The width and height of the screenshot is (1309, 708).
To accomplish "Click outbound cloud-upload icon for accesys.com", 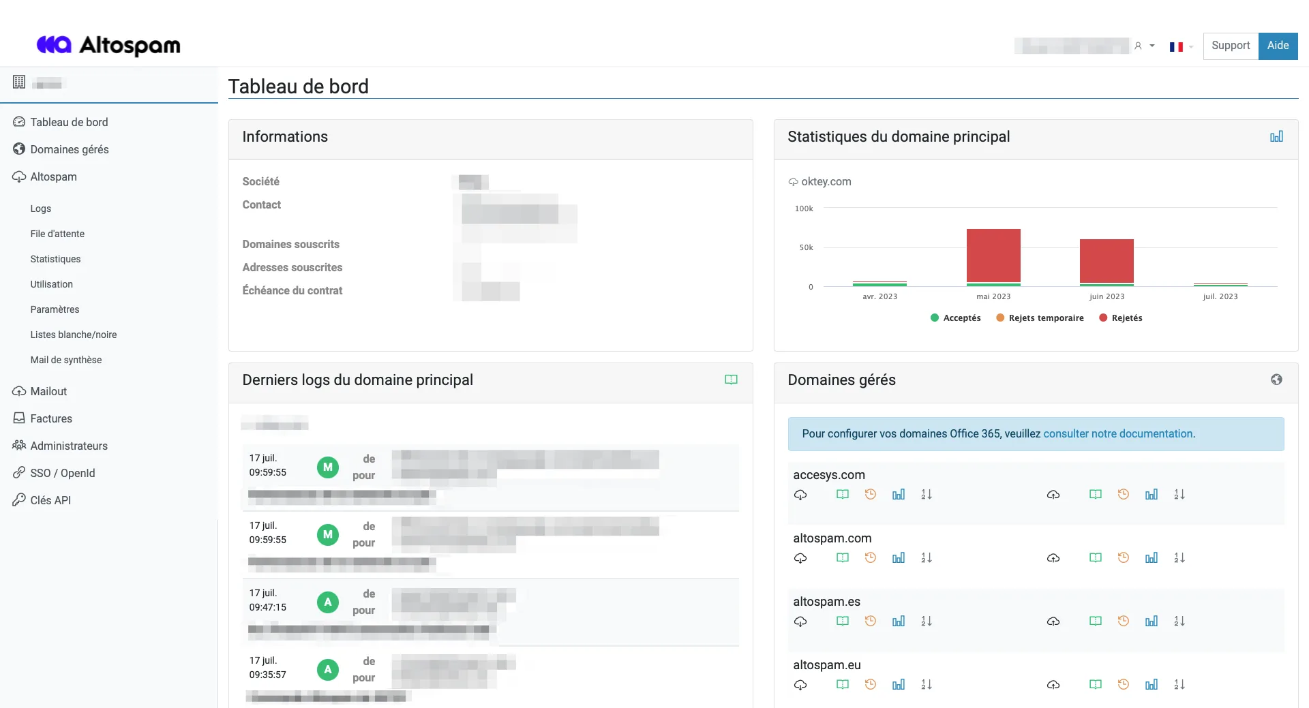I will click(x=1053, y=495).
